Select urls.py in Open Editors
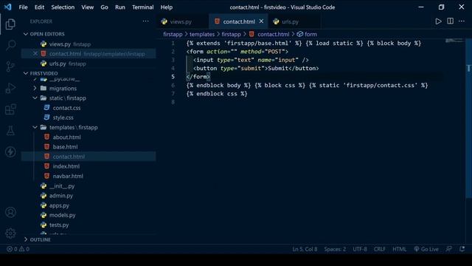The height and width of the screenshot is (266, 472). 88,64
